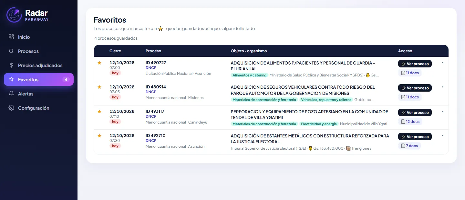Open 11 docs for alimentos process
The width and height of the screenshot is (465, 200).
pyautogui.click(x=410, y=73)
